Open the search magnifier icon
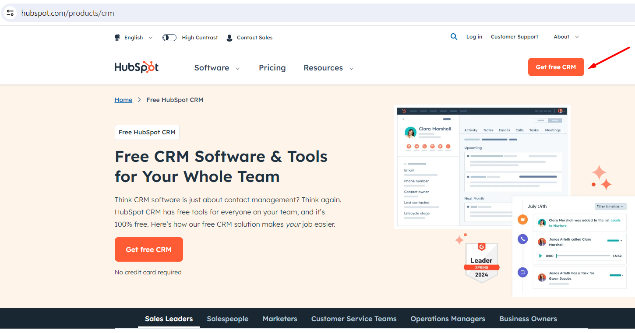 454,37
